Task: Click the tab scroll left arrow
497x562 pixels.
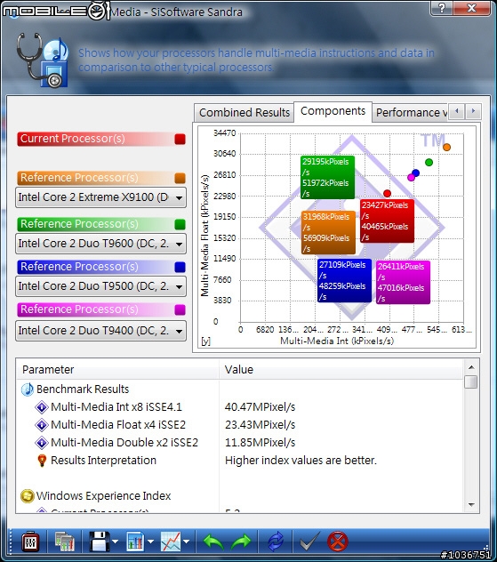Action: [457, 111]
